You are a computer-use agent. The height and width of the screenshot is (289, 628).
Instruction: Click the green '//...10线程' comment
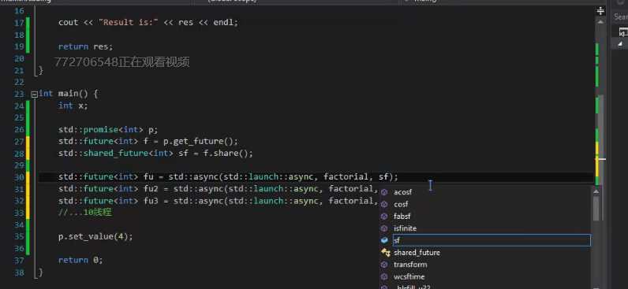point(85,213)
